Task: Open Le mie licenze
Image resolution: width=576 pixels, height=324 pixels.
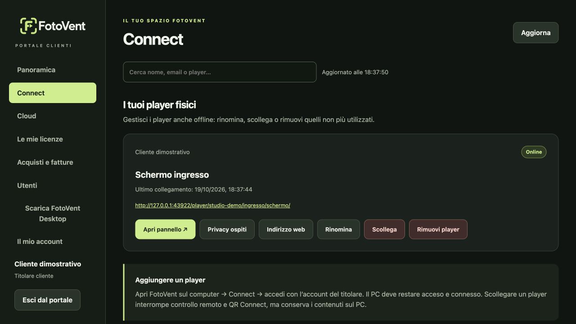Action: click(x=53, y=139)
